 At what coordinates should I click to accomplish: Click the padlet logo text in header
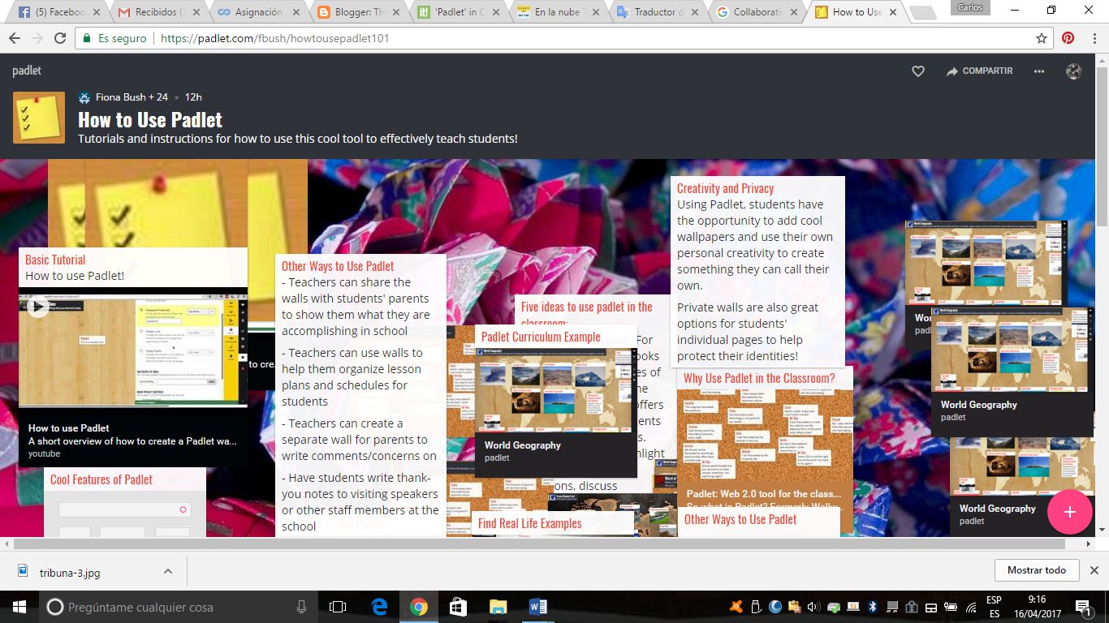pyautogui.click(x=27, y=71)
